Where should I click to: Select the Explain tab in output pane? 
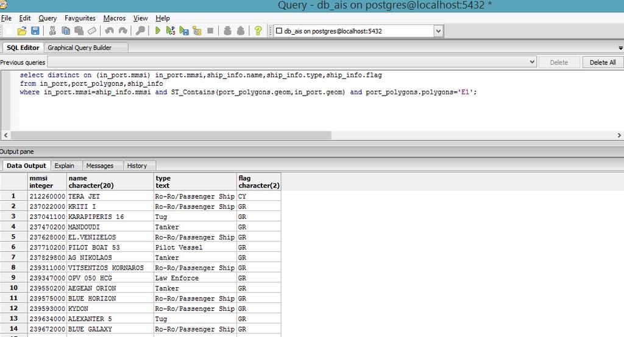point(65,165)
